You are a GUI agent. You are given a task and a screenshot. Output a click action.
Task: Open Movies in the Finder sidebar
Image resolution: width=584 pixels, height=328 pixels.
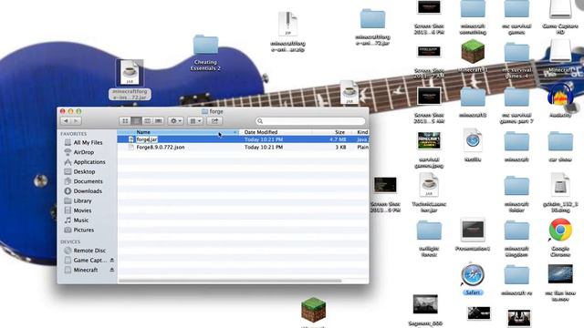(x=82, y=210)
